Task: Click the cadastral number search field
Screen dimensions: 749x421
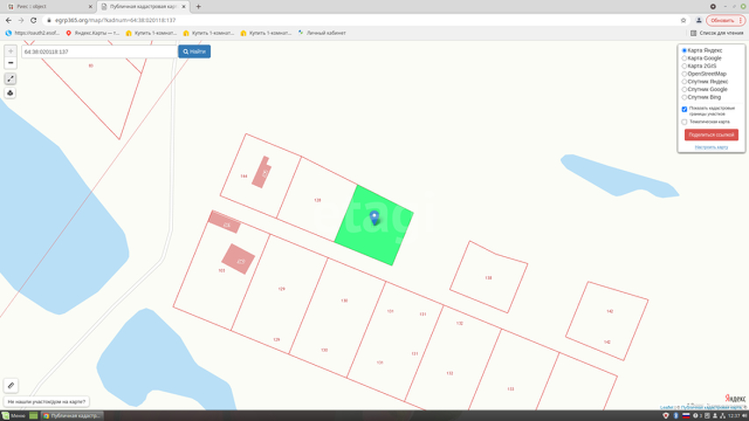Action: point(98,52)
